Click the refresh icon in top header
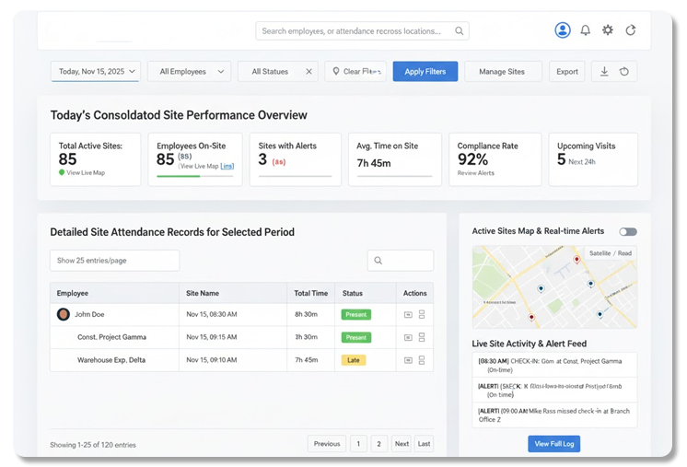Image resolution: width=687 pixels, height=467 pixels. click(631, 30)
